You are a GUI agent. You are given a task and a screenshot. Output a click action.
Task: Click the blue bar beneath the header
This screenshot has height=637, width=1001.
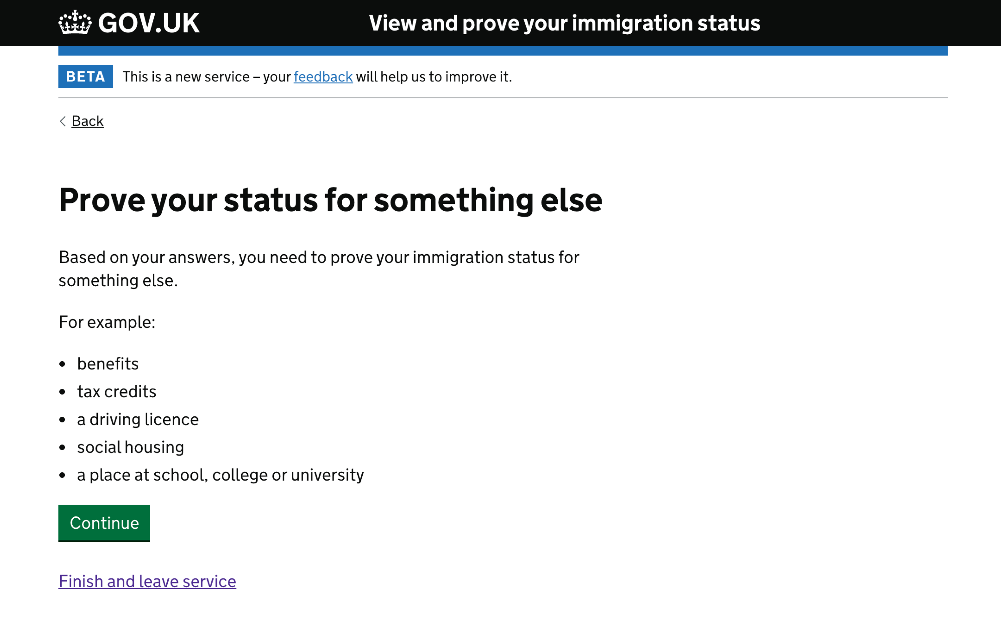coord(503,51)
